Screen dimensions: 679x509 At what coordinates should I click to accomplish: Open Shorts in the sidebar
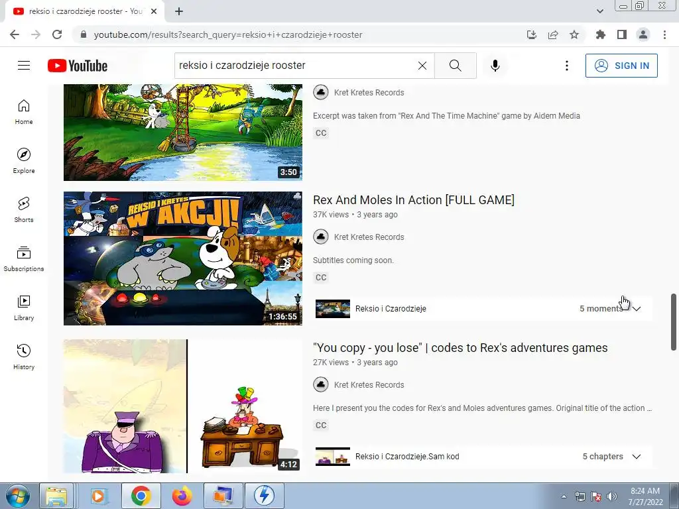click(x=24, y=210)
